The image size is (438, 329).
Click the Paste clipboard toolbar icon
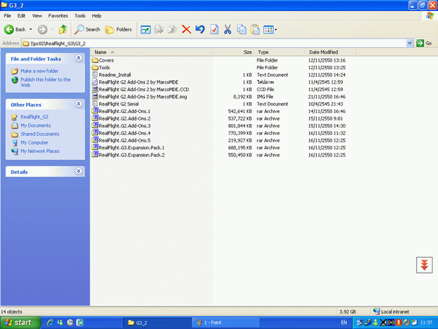(x=255, y=29)
